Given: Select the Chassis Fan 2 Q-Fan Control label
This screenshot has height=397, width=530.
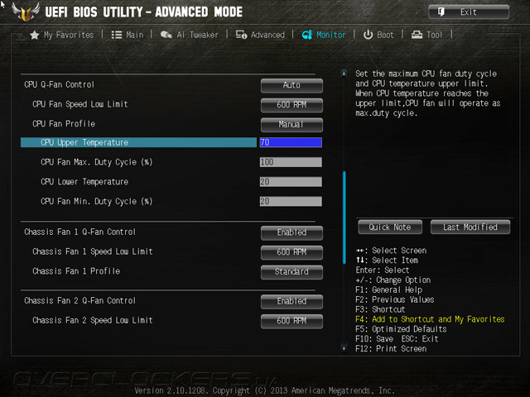Looking at the screenshot, I should coord(79,300).
